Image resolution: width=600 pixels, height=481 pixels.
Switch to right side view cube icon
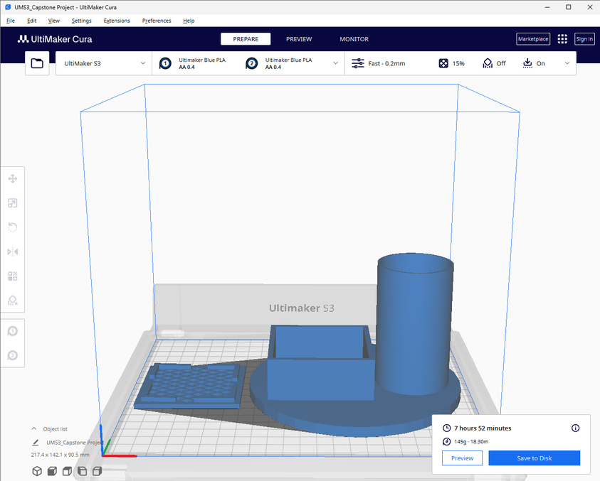tap(98, 471)
